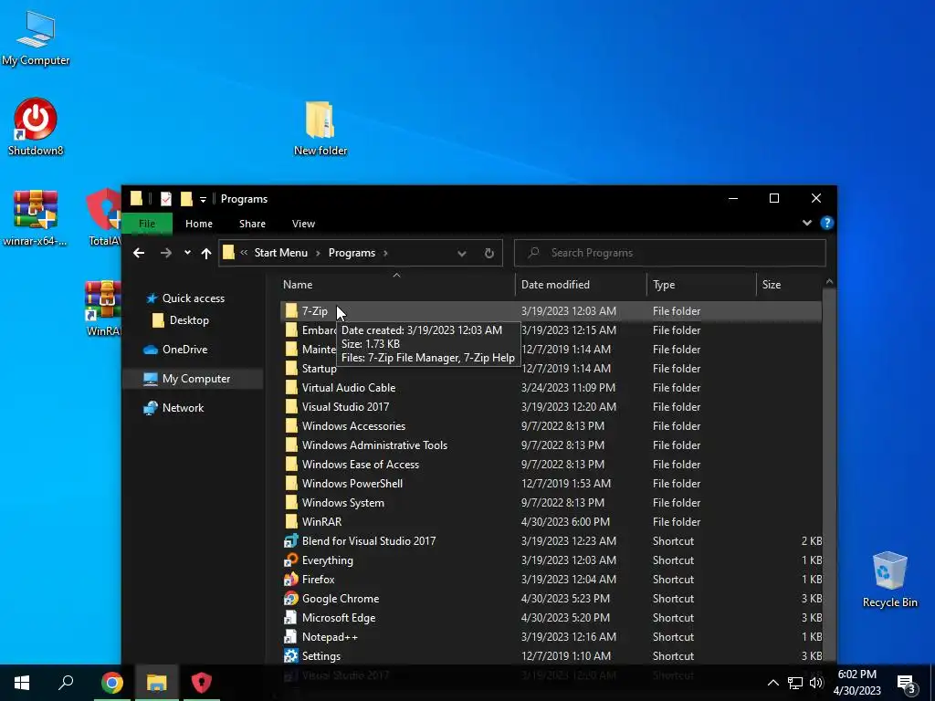Click the Explorer Help question mark icon
Image resolution: width=935 pixels, height=701 pixels.
pos(826,223)
